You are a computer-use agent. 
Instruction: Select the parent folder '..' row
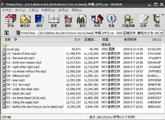pyautogui.click(x=82, y=45)
